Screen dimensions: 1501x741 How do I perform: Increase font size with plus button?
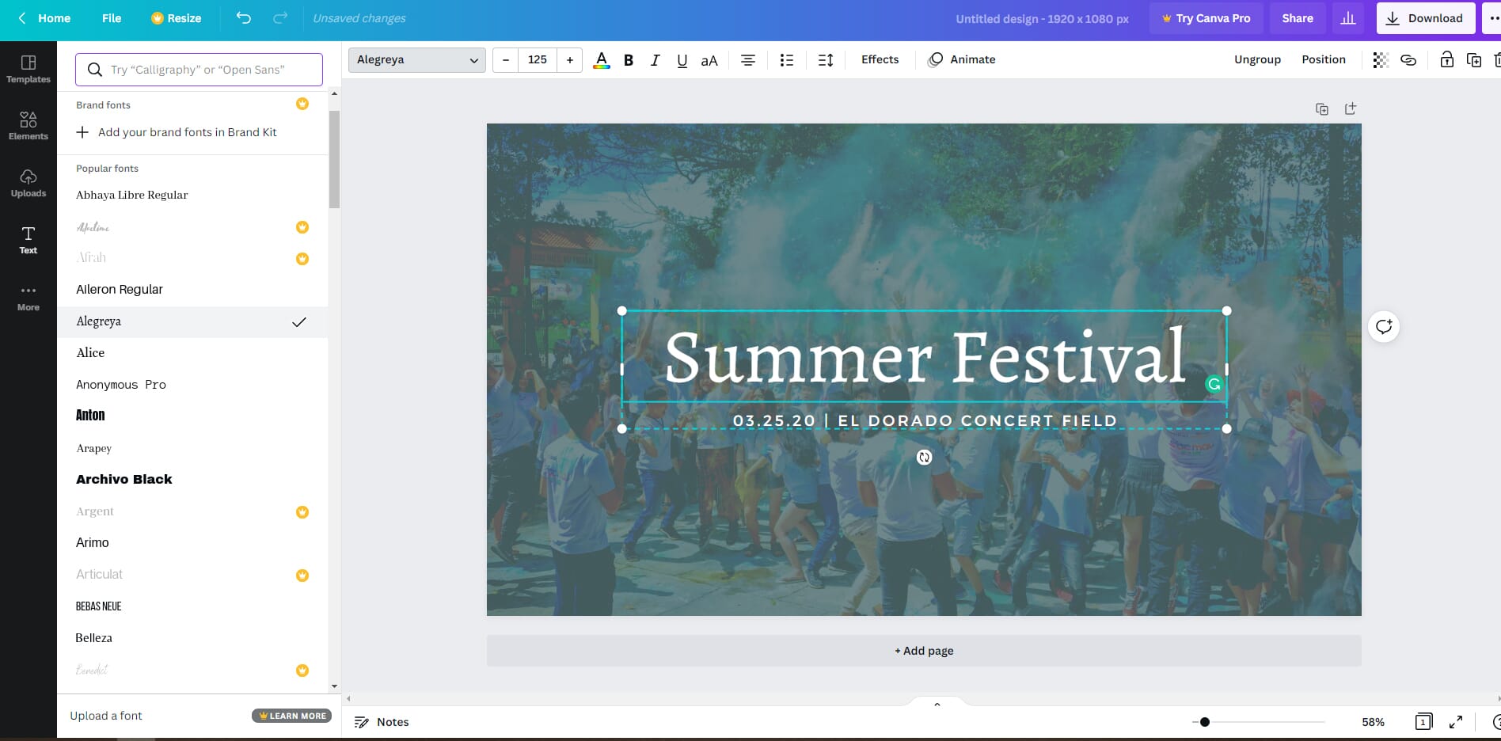click(570, 60)
